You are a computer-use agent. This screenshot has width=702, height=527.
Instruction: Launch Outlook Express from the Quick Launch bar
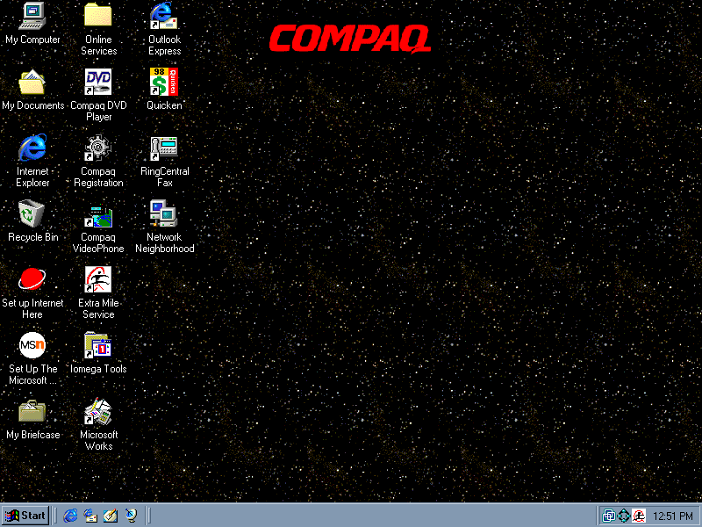(x=90, y=516)
